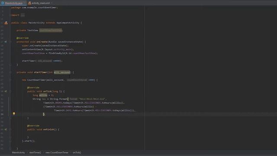Click the override gutter icon beside onTick
The height and width of the screenshot is (156, 277).
pos(6,91)
